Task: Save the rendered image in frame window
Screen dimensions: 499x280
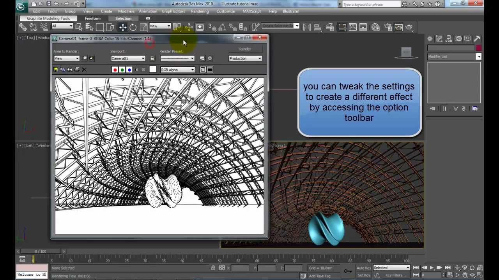Action: [55, 70]
